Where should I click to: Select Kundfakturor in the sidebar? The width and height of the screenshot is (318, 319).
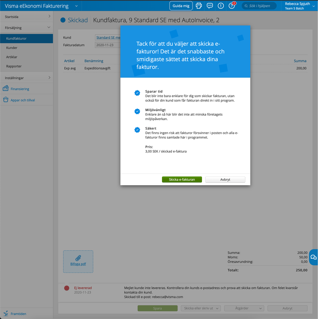27,38
